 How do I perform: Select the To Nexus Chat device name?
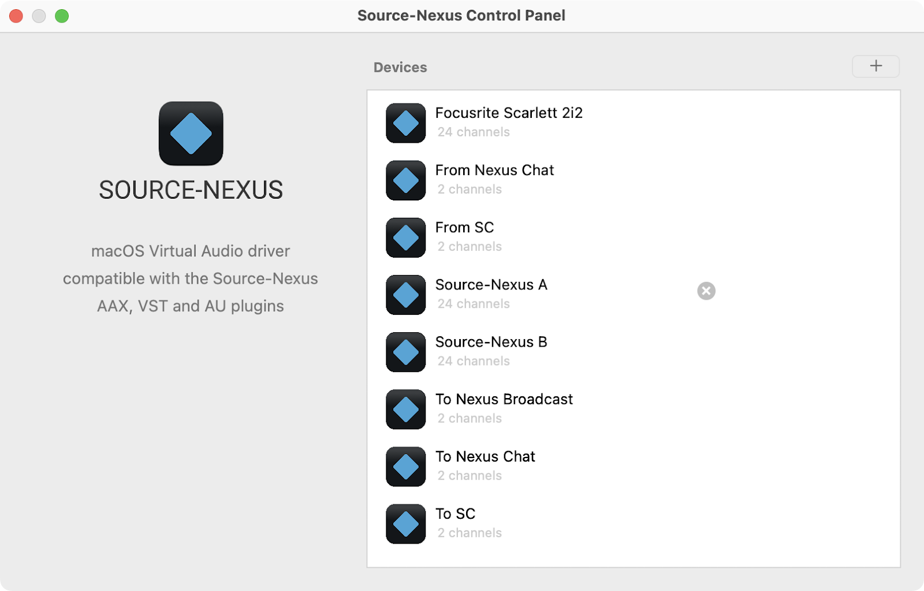(x=485, y=456)
